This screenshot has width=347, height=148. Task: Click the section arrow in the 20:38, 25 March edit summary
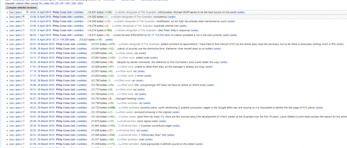pos(119,121)
